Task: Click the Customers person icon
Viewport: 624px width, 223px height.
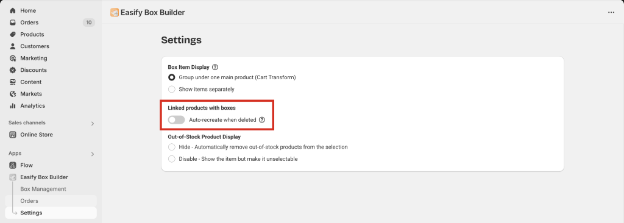Action: pos(13,46)
